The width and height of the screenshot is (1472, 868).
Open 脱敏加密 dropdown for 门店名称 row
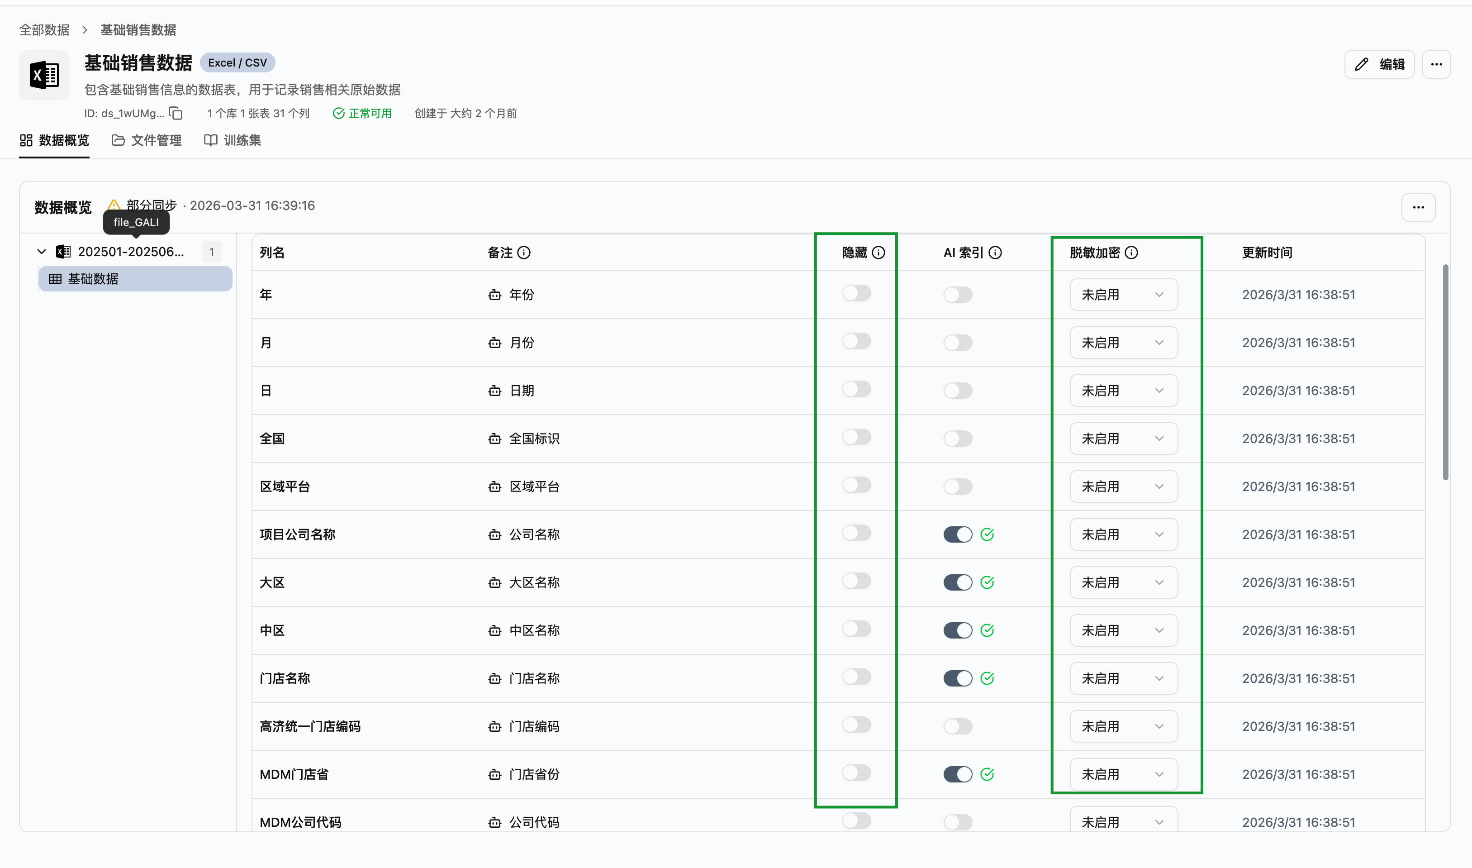pyautogui.click(x=1123, y=678)
